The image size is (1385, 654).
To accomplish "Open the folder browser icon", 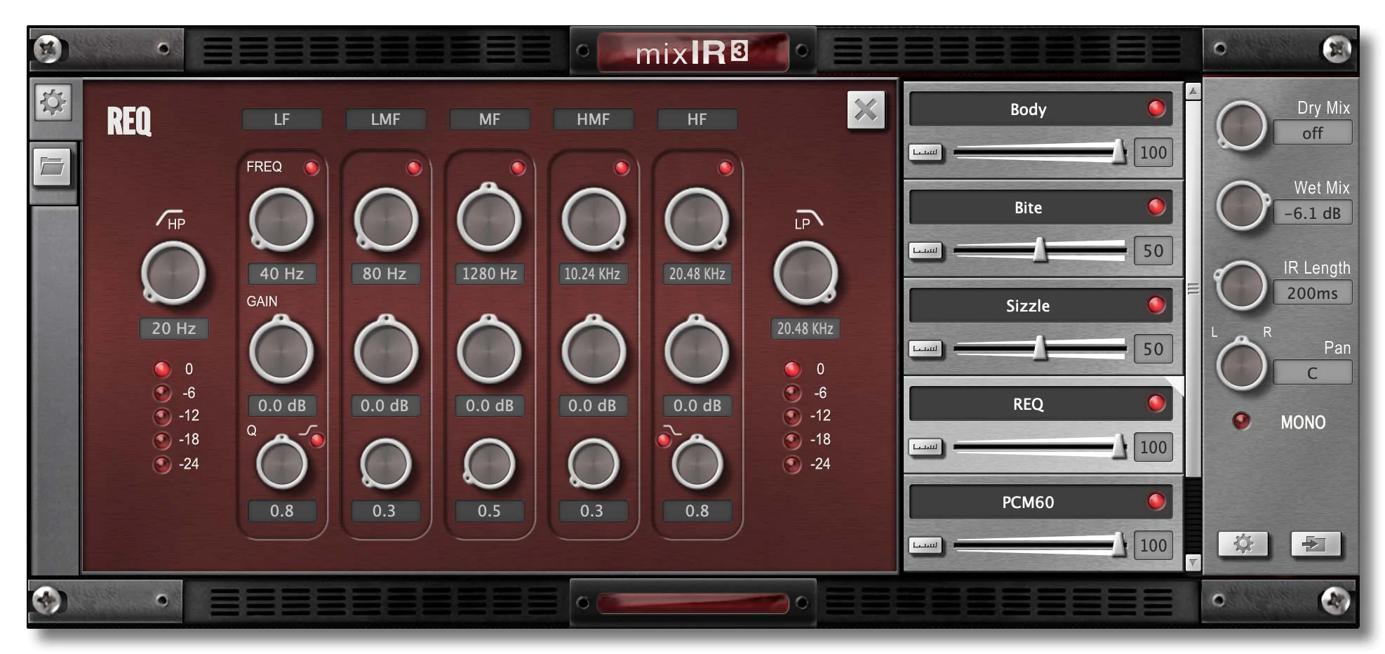I will tap(53, 167).
